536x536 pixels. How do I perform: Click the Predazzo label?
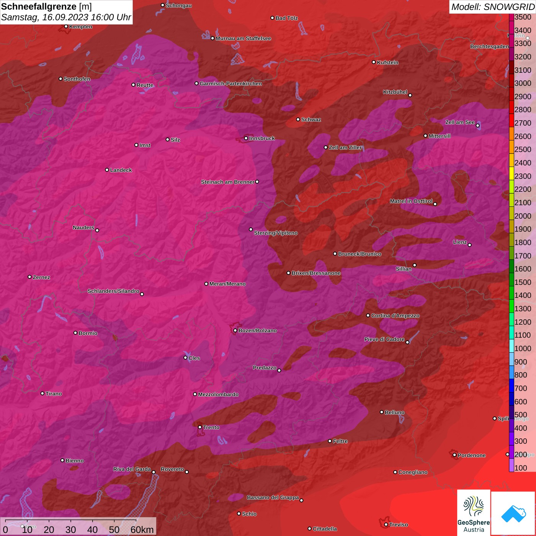click(x=265, y=368)
